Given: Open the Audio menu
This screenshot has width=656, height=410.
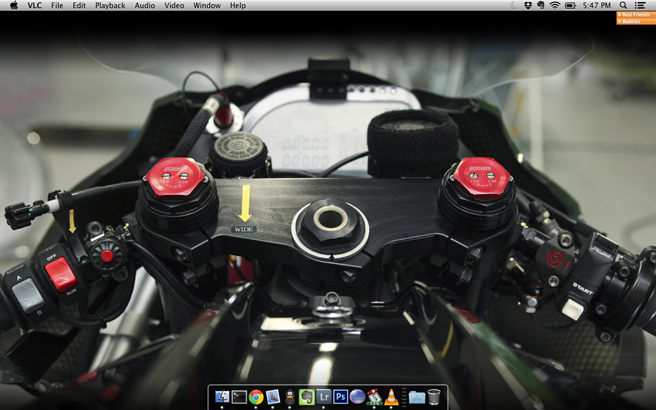Looking at the screenshot, I should tap(145, 5).
